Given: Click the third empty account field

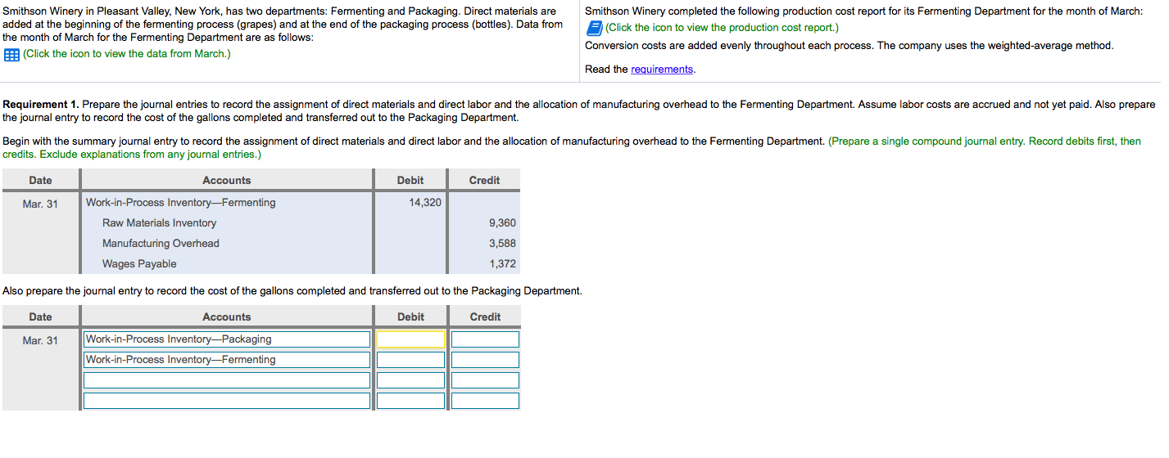Looking at the screenshot, I should [x=227, y=380].
